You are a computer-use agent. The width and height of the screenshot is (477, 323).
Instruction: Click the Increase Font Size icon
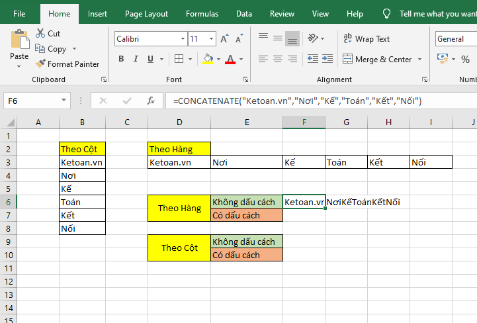coord(224,39)
